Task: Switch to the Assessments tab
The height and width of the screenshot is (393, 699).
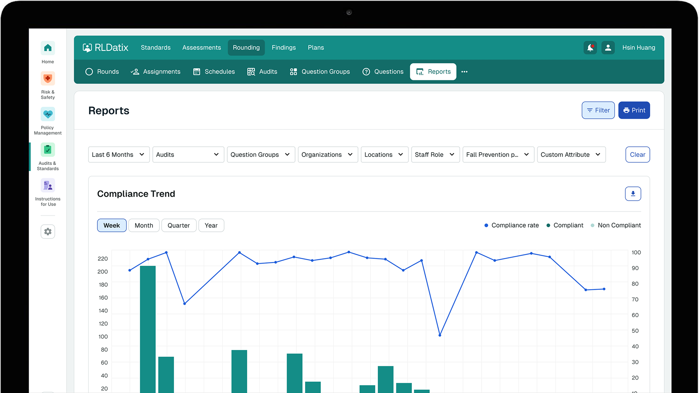Action: coord(202,48)
